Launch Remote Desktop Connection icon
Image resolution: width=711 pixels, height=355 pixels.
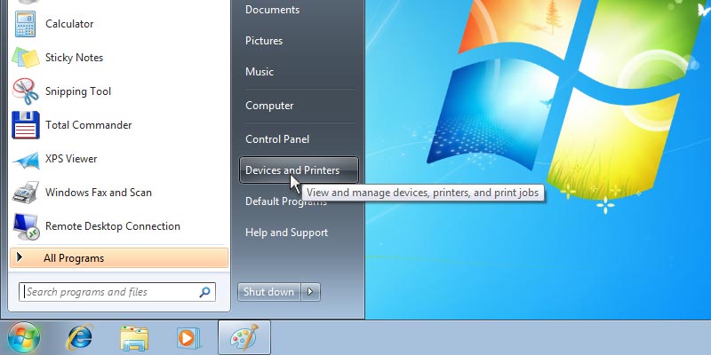[x=25, y=226]
